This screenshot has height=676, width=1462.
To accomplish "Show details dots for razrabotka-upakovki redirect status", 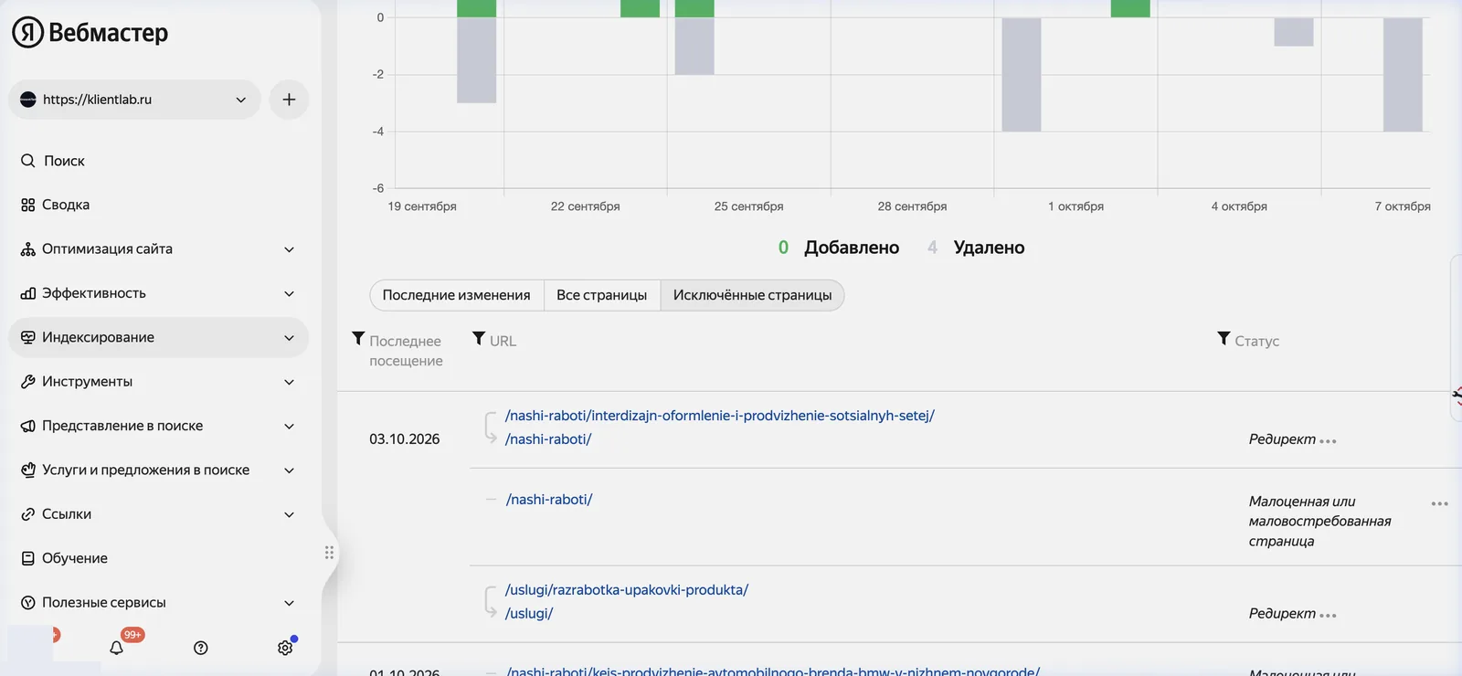I will [1329, 616].
